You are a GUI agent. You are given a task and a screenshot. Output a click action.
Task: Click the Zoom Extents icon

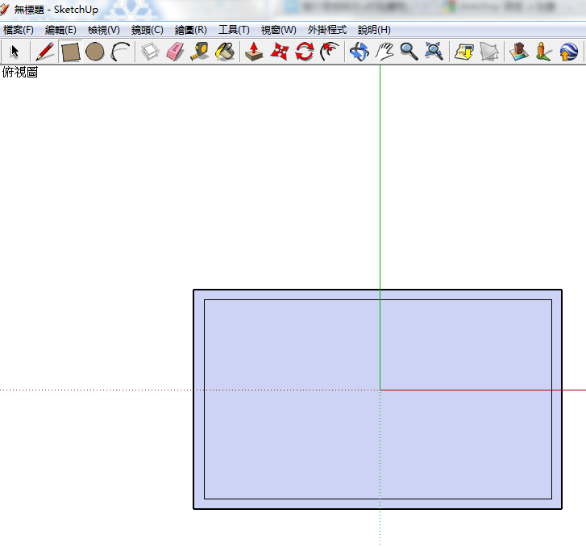[x=434, y=52]
